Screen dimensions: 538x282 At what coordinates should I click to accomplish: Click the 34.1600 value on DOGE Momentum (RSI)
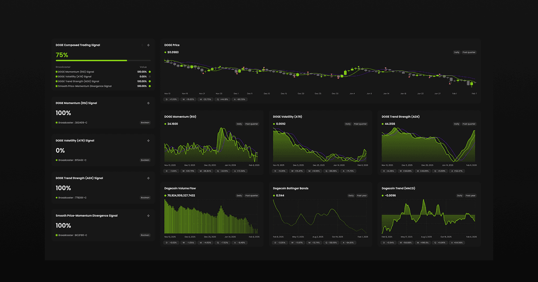pos(173,124)
